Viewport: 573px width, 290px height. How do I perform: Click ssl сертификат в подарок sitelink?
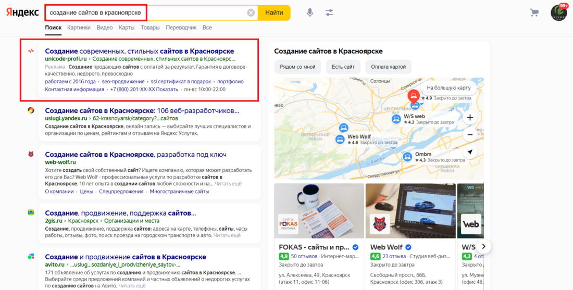pyautogui.click(x=181, y=81)
